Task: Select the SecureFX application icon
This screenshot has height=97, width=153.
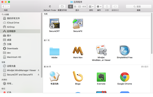Action: click(x=78, y=24)
